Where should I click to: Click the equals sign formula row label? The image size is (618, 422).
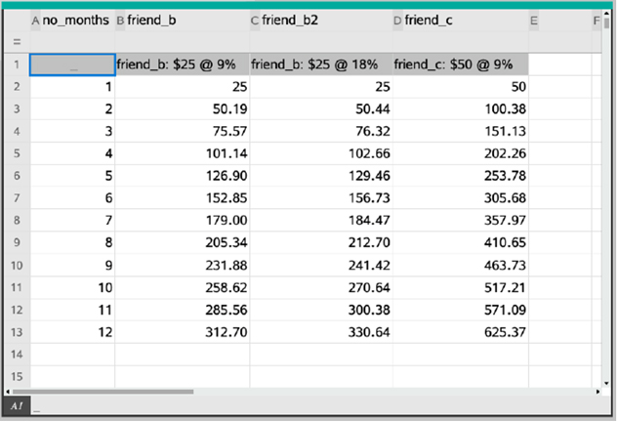click(16, 42)
